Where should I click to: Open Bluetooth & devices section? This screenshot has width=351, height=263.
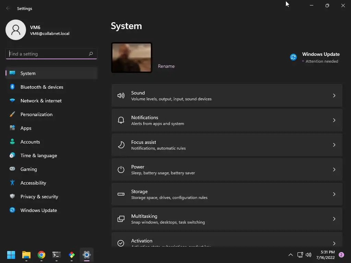(51, 87)
